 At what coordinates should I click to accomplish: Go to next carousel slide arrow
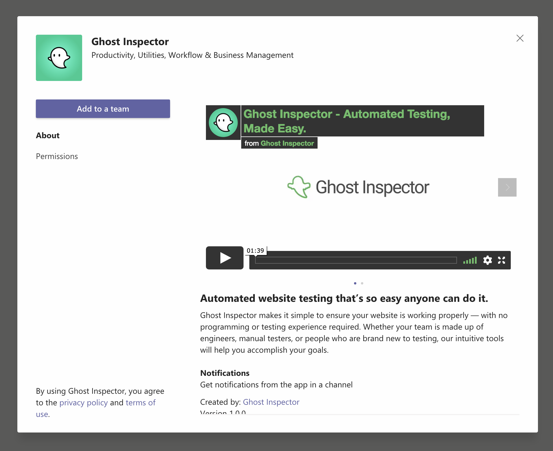(507, 187)
